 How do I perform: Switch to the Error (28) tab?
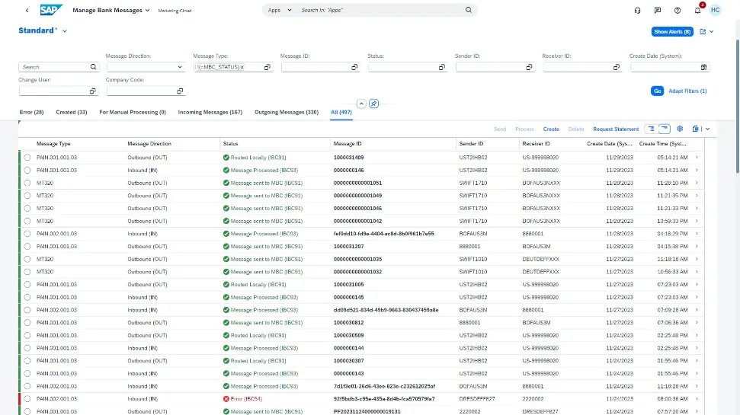[31, 112]
